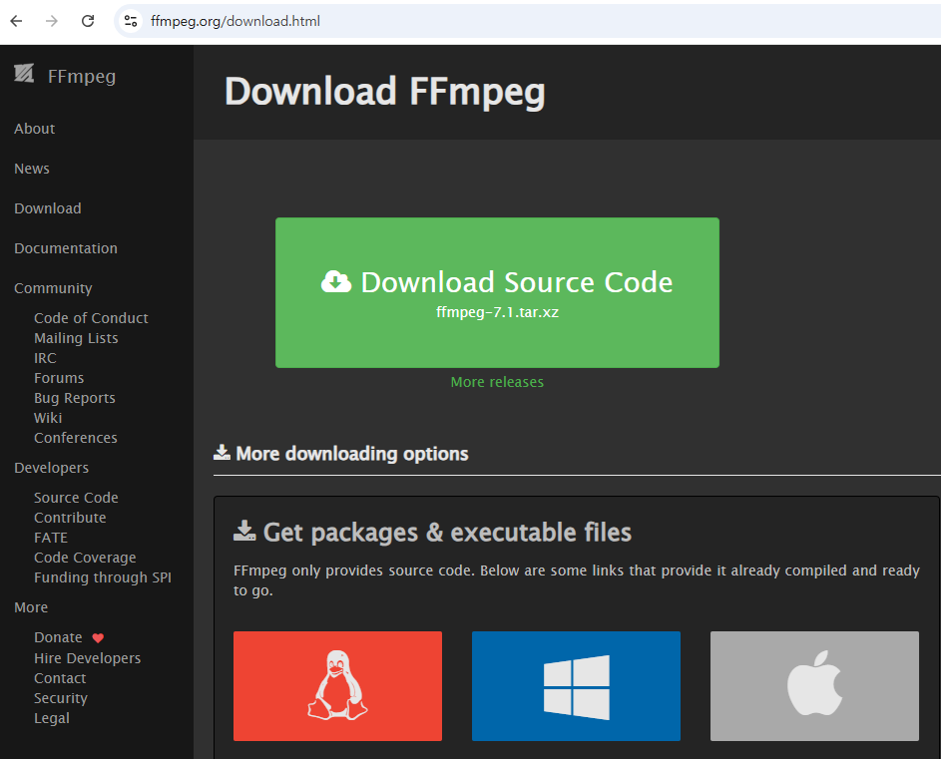The height and width of the screenshot is (759, 941).
Task: Open Code Coverage link
Action: tap(85, 558)
